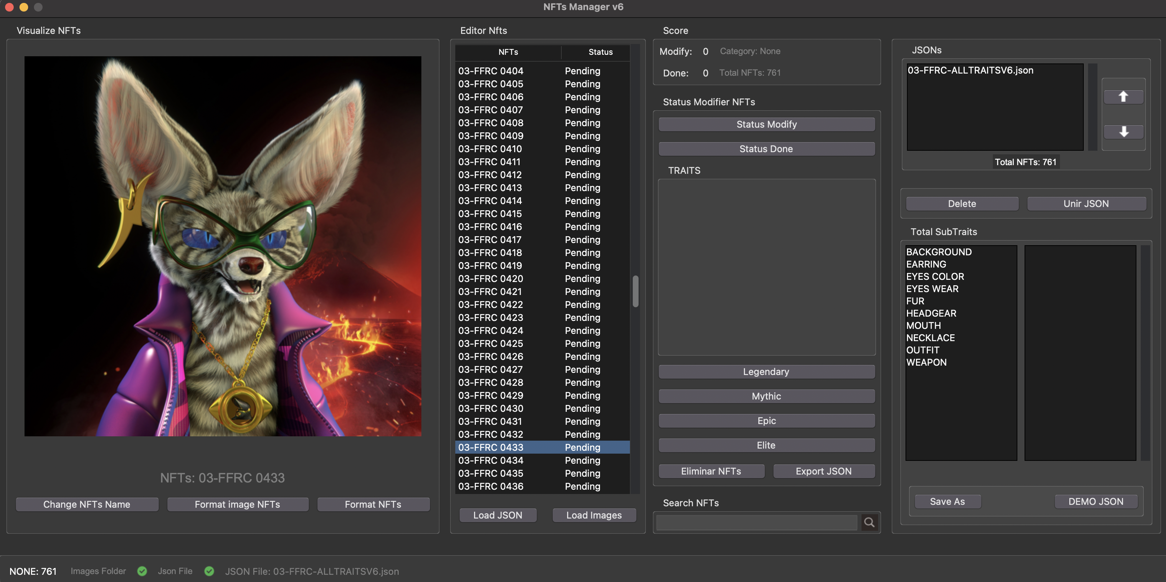The width and height of the screenshot is (1166, 582).
Task: Click Eliminar NFTs button
Action: [711, 471]
